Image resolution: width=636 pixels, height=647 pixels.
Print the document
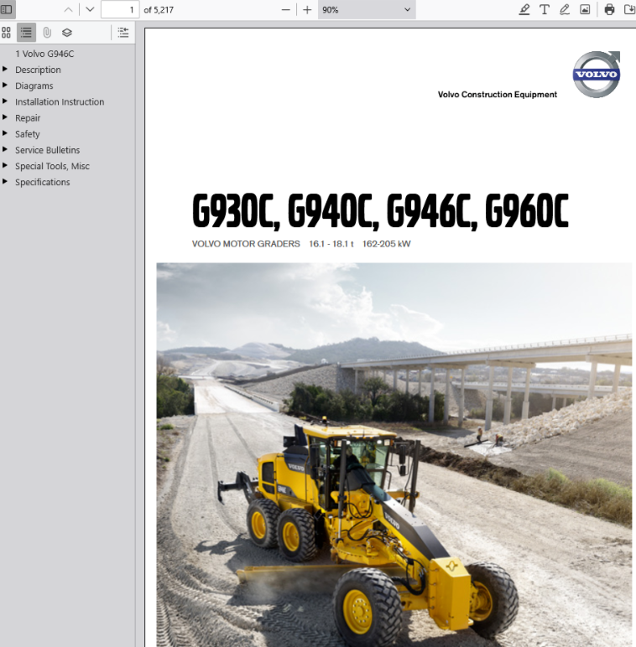click(x=609, y=10)
